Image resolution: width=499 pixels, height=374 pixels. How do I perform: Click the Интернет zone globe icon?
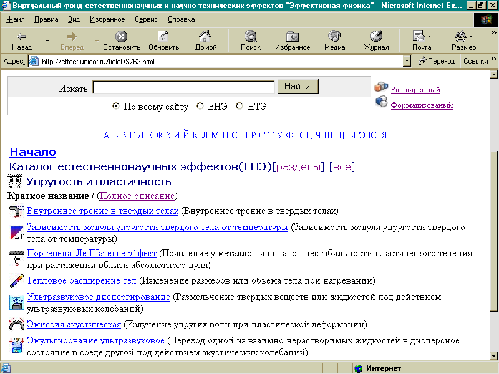(358, 368)
